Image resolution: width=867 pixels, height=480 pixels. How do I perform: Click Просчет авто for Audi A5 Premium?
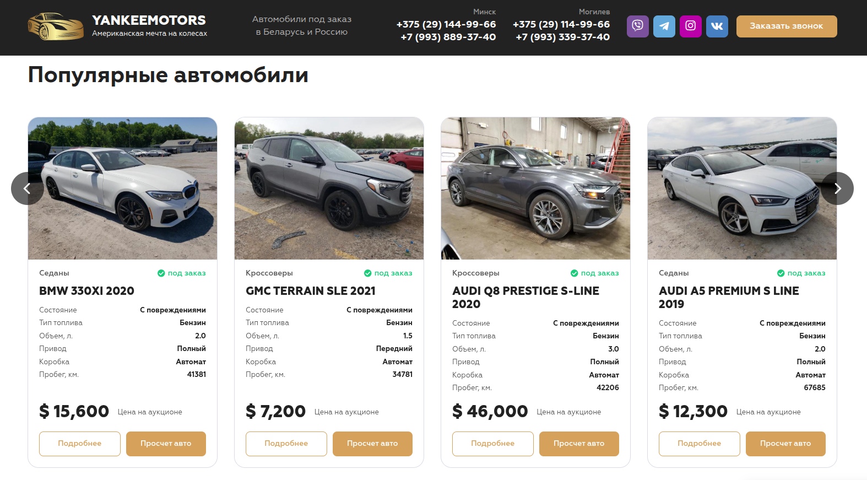(785, 444)
